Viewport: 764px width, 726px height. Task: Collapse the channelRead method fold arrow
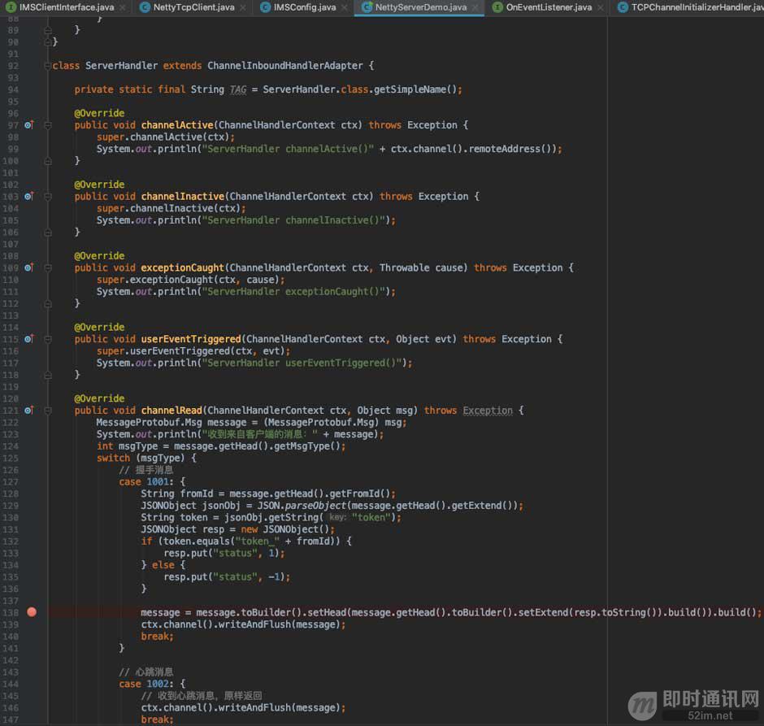click(x=48, y=411)
